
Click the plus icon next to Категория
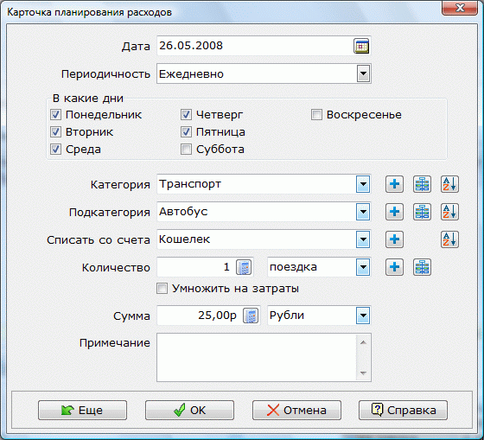[x=394, y=184]
